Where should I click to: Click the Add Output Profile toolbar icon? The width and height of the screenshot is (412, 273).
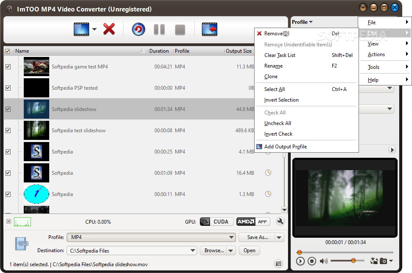[x=210, y=29]
